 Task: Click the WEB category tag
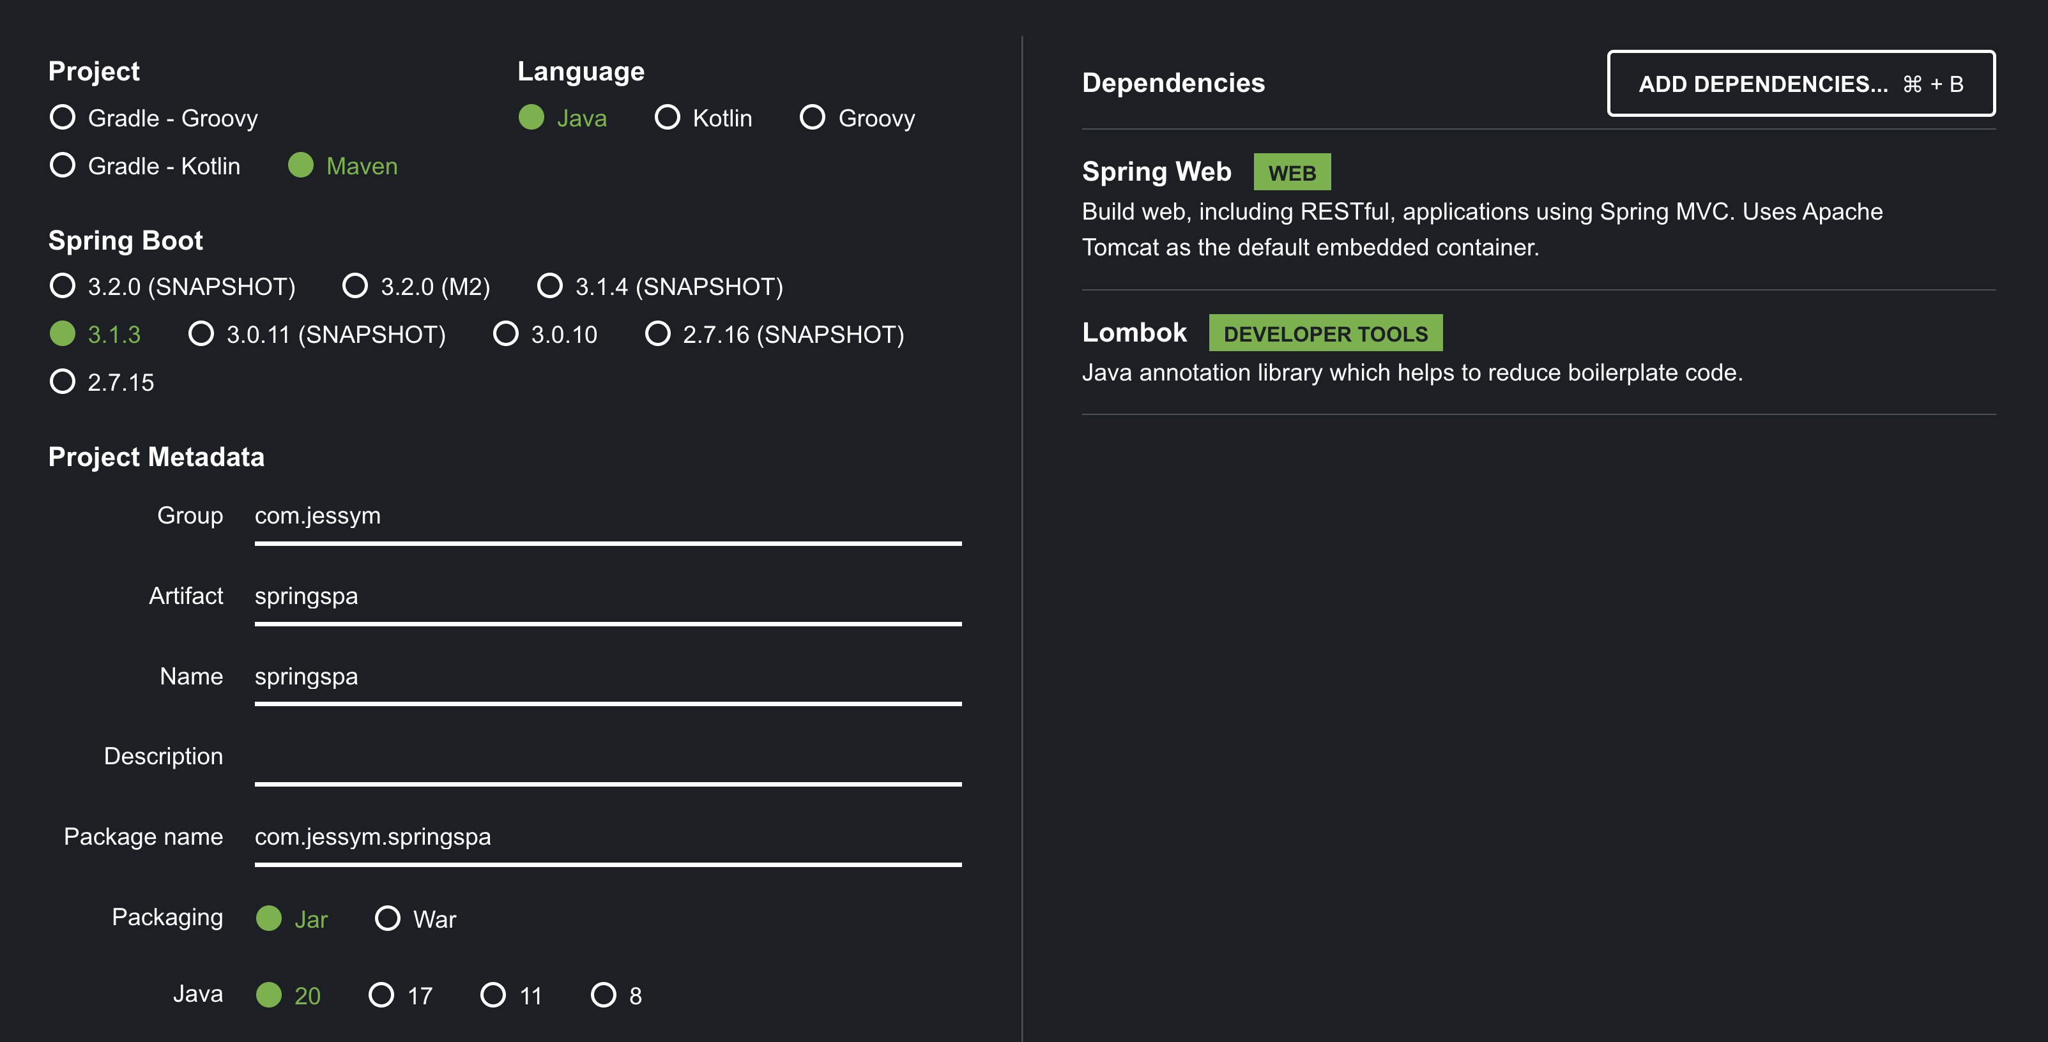click(1292, 172)
